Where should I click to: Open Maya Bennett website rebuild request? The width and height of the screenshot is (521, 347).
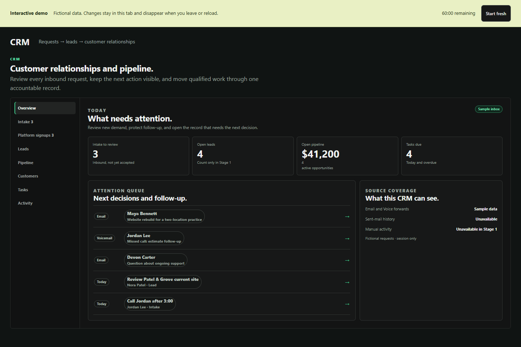[x=164, y=217]
